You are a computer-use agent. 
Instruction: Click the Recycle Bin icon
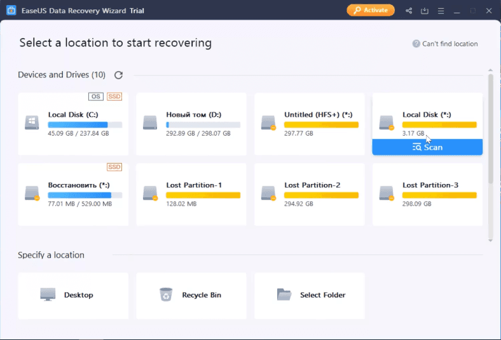166,295
